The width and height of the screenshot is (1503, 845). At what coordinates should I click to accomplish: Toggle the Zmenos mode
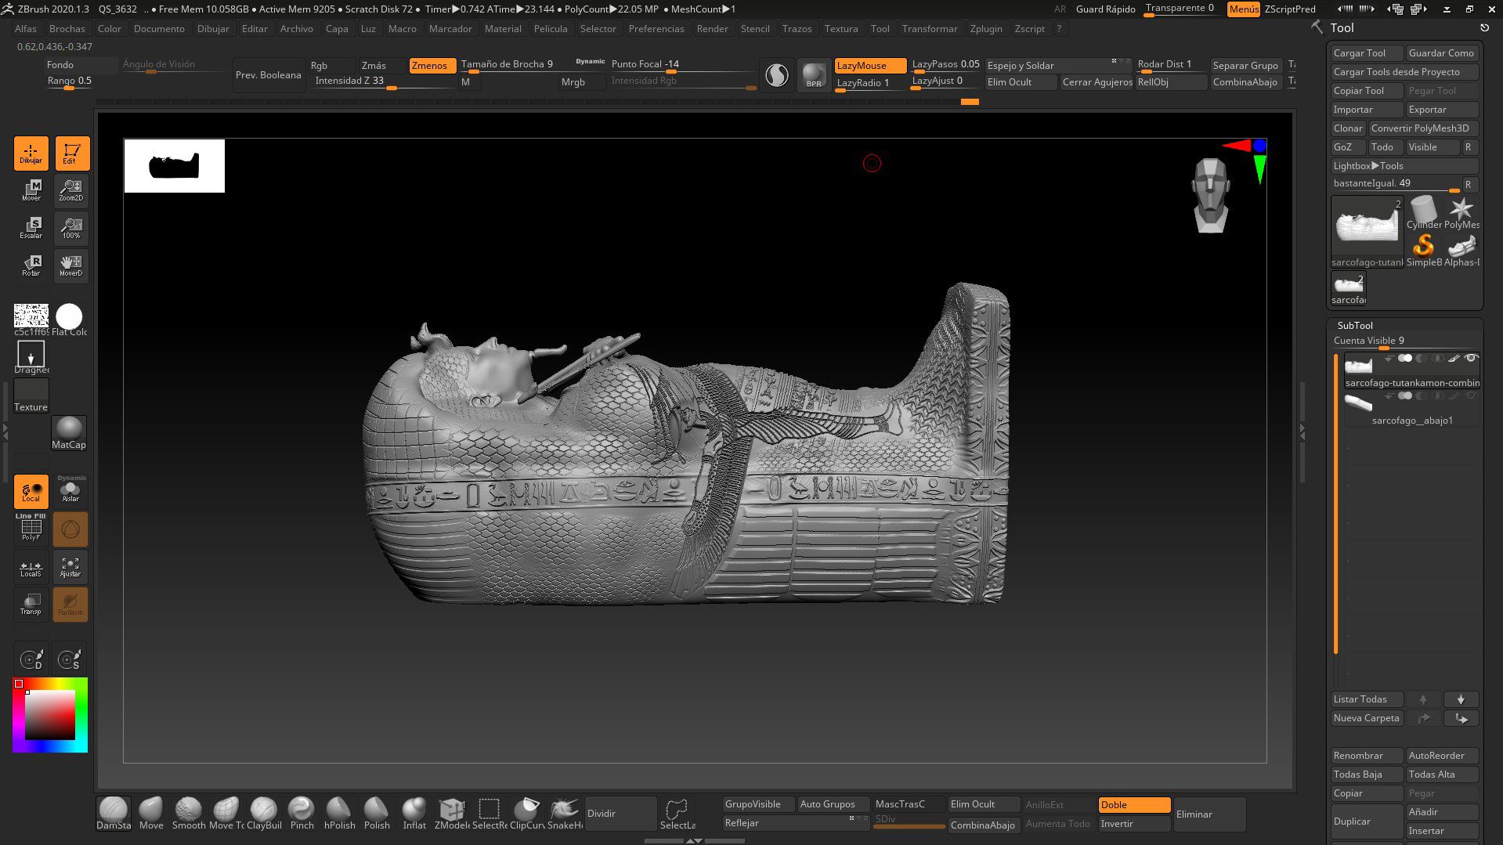click(x=432, y=66)
